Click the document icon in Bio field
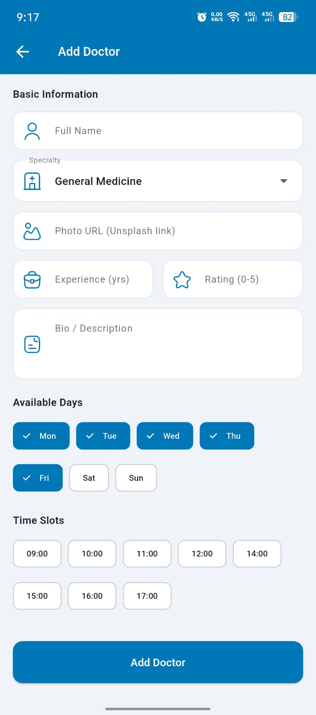This screenshot has width=316, height=715. tap(32, 344)
